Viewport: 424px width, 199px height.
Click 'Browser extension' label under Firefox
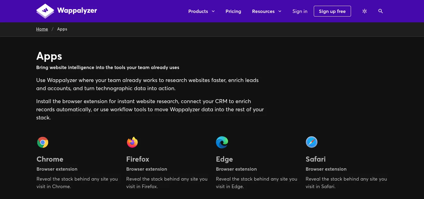click(x=147, y=169)
